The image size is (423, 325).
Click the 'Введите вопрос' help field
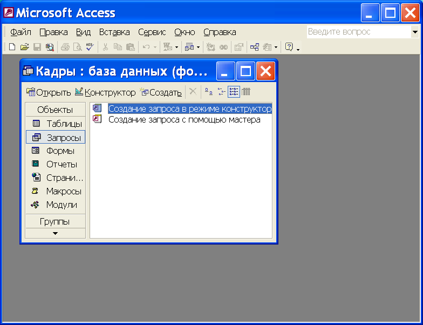pos(359,32)
